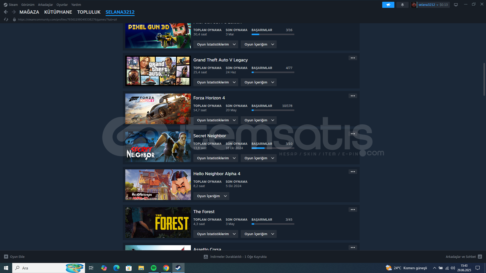Image resolution: width=486 pixels, height=273 pixels.
Task: Click Arkadaşlar ve Sohbet
Action: [461, 257]
